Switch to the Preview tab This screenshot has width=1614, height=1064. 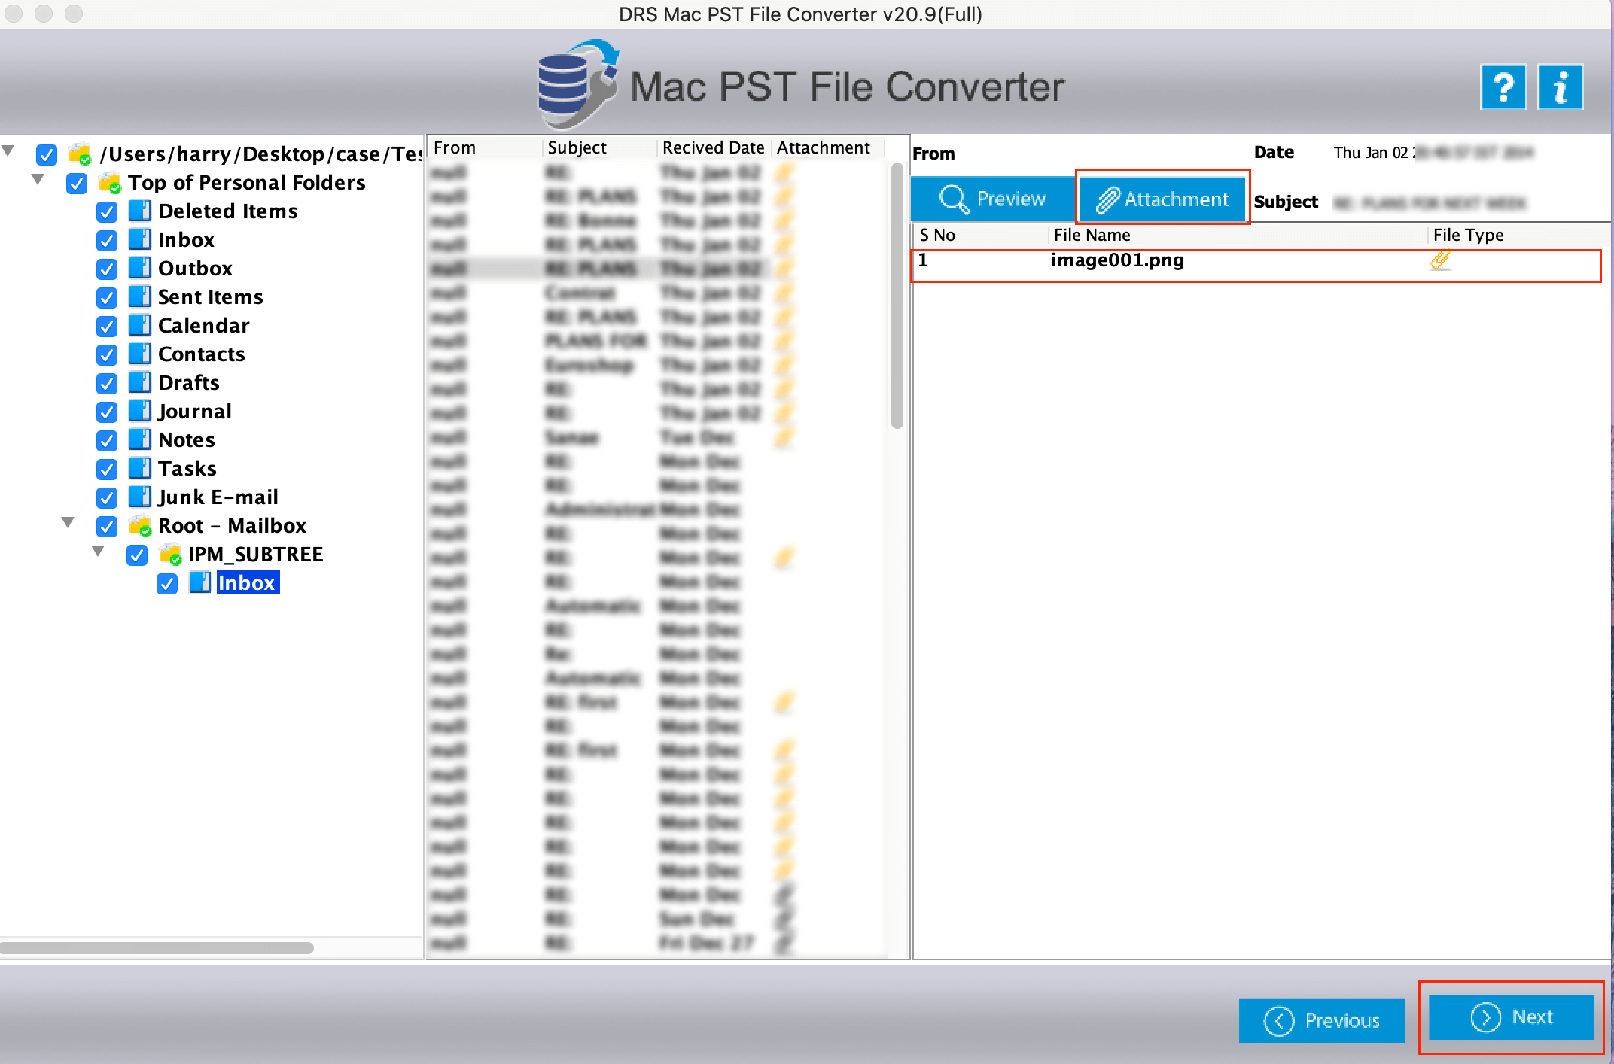tap(992, 199)
